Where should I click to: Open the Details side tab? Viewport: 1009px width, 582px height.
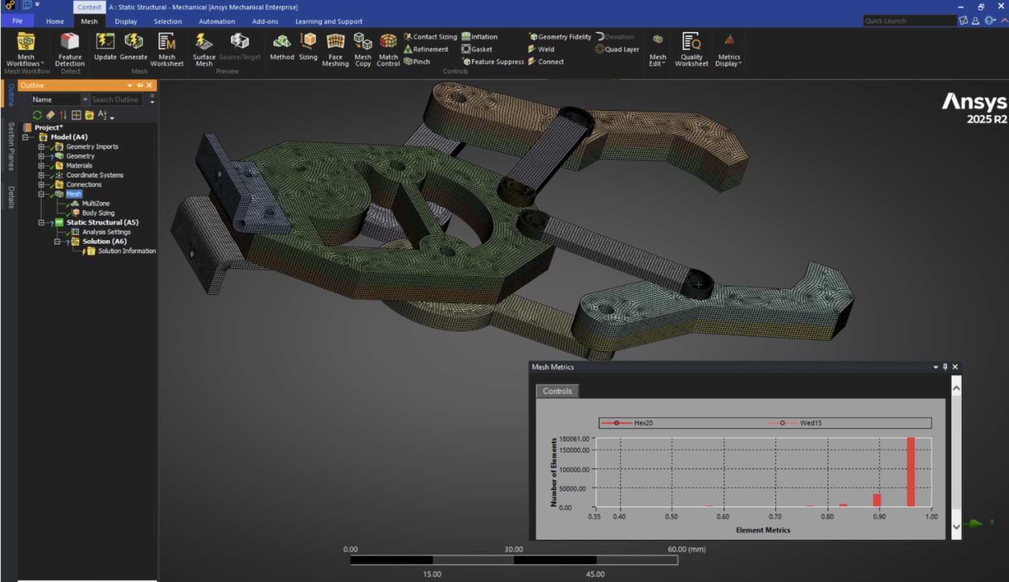coord(11,197)
